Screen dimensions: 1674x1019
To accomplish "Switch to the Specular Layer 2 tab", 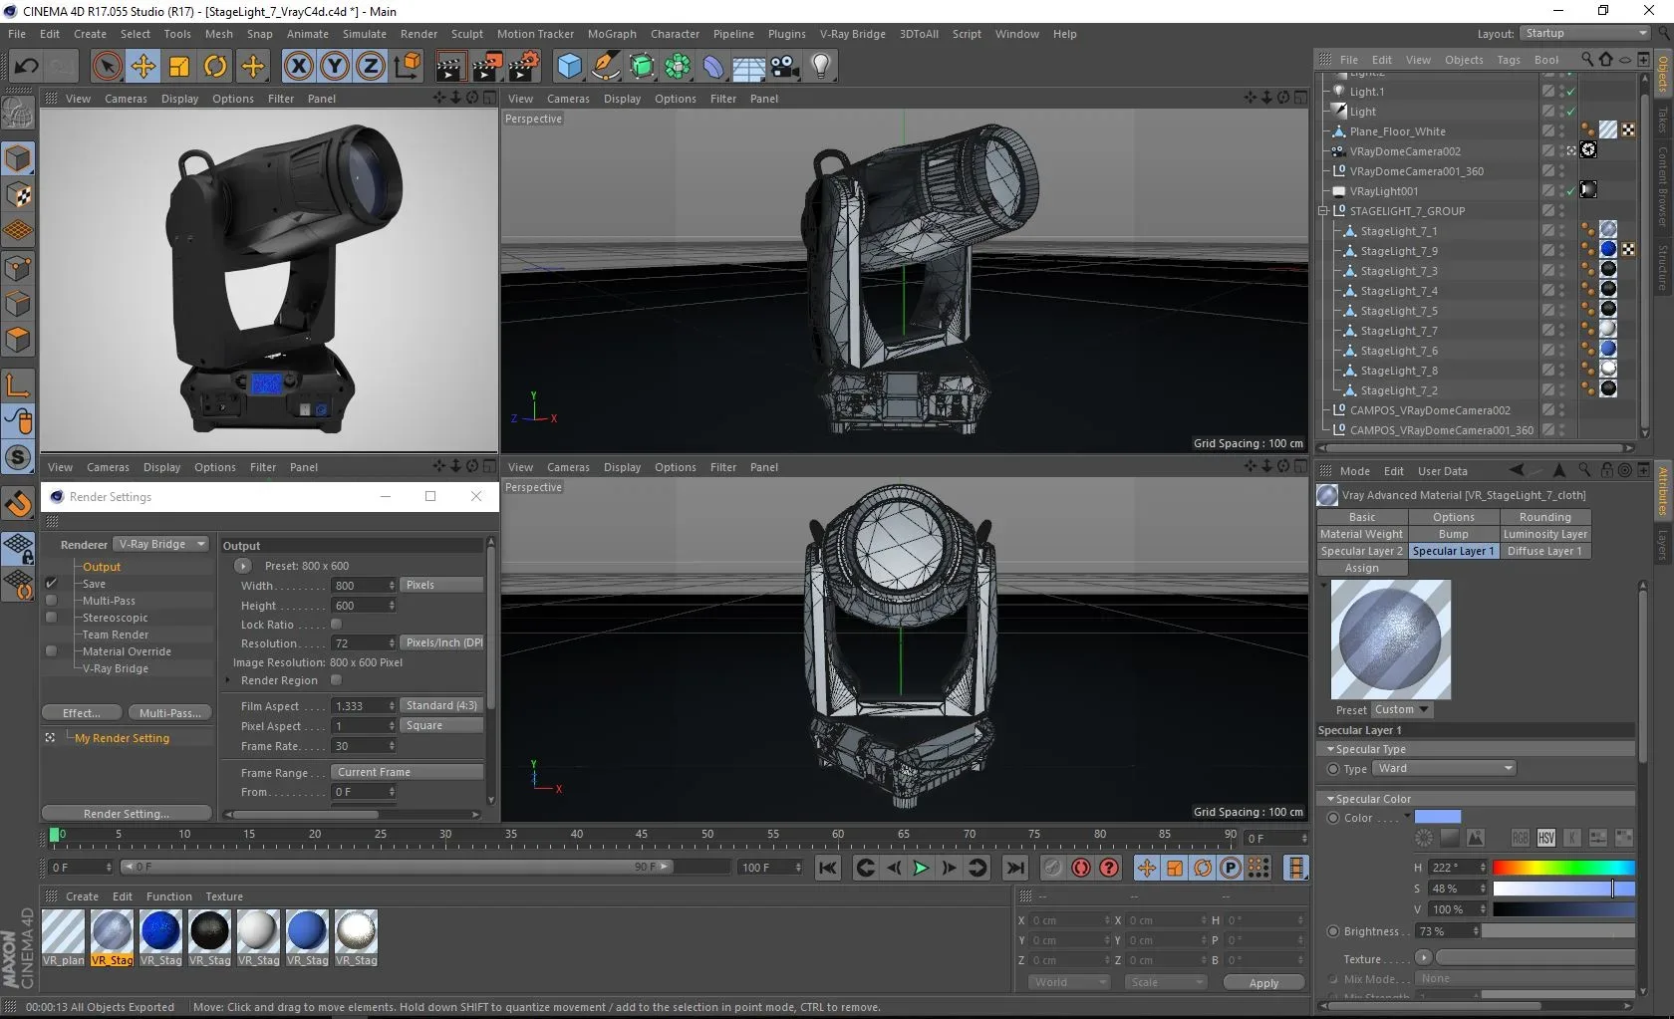I will click(x=1361, y=551).
